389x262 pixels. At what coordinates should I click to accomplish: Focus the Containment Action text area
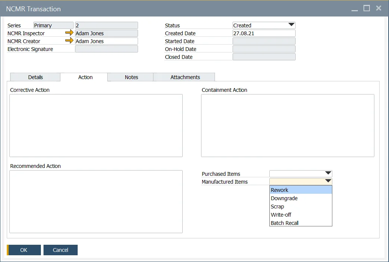click(287, 126)
